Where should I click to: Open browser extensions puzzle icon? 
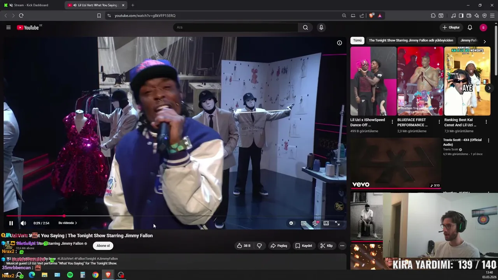433,16
